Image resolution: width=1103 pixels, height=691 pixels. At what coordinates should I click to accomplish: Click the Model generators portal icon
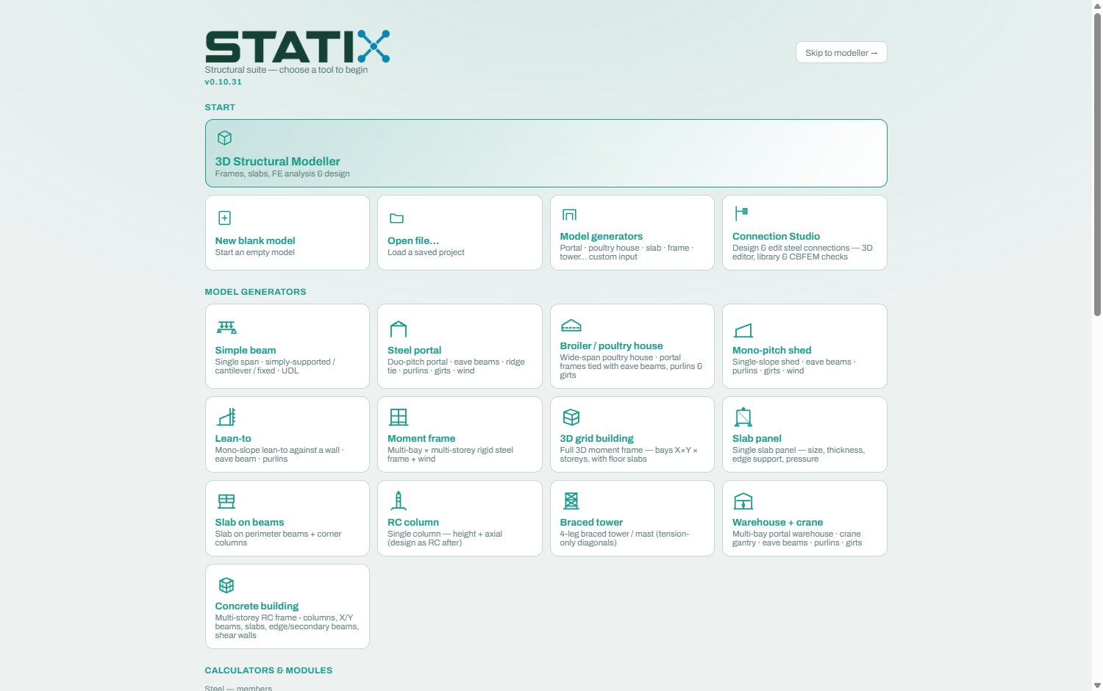pos(570,215)
